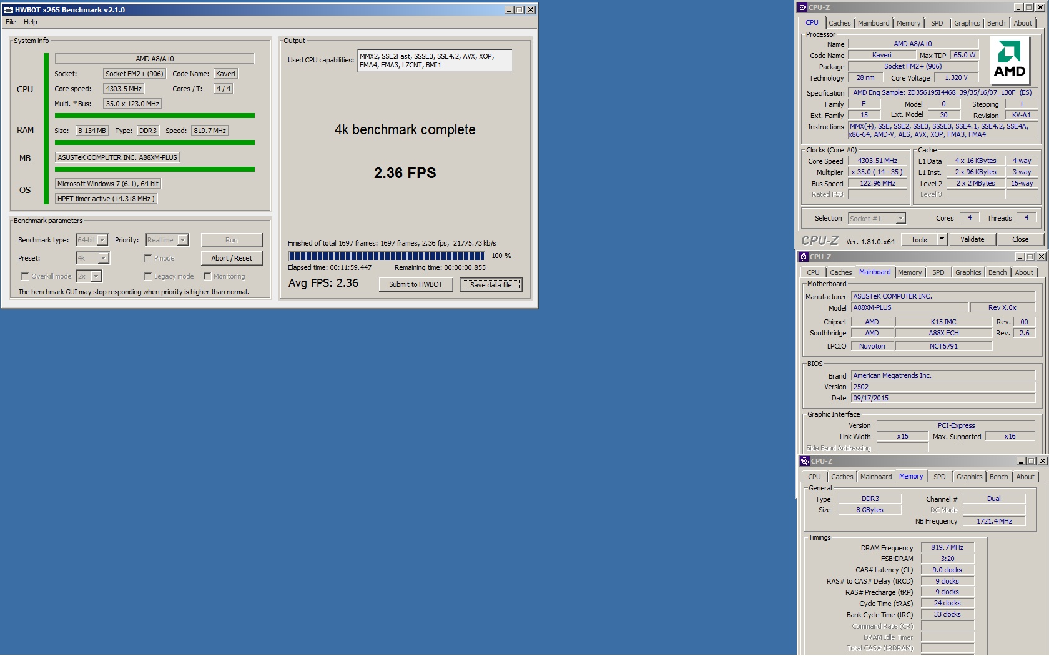The height and width of the screenshot is (656, 1049).
Task: Enable the Monitoring checkbox
Action: pyautogui.click(x=207, y=276)
